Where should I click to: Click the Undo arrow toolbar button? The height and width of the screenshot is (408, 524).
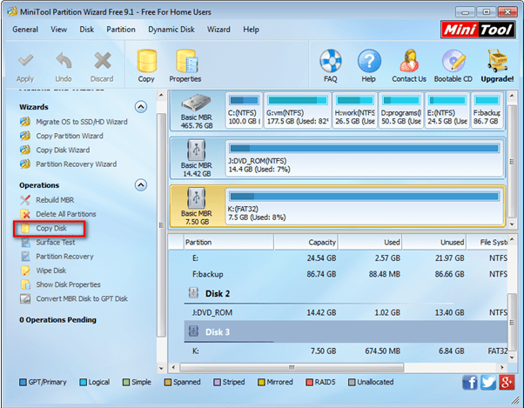[x=64, y=68]
